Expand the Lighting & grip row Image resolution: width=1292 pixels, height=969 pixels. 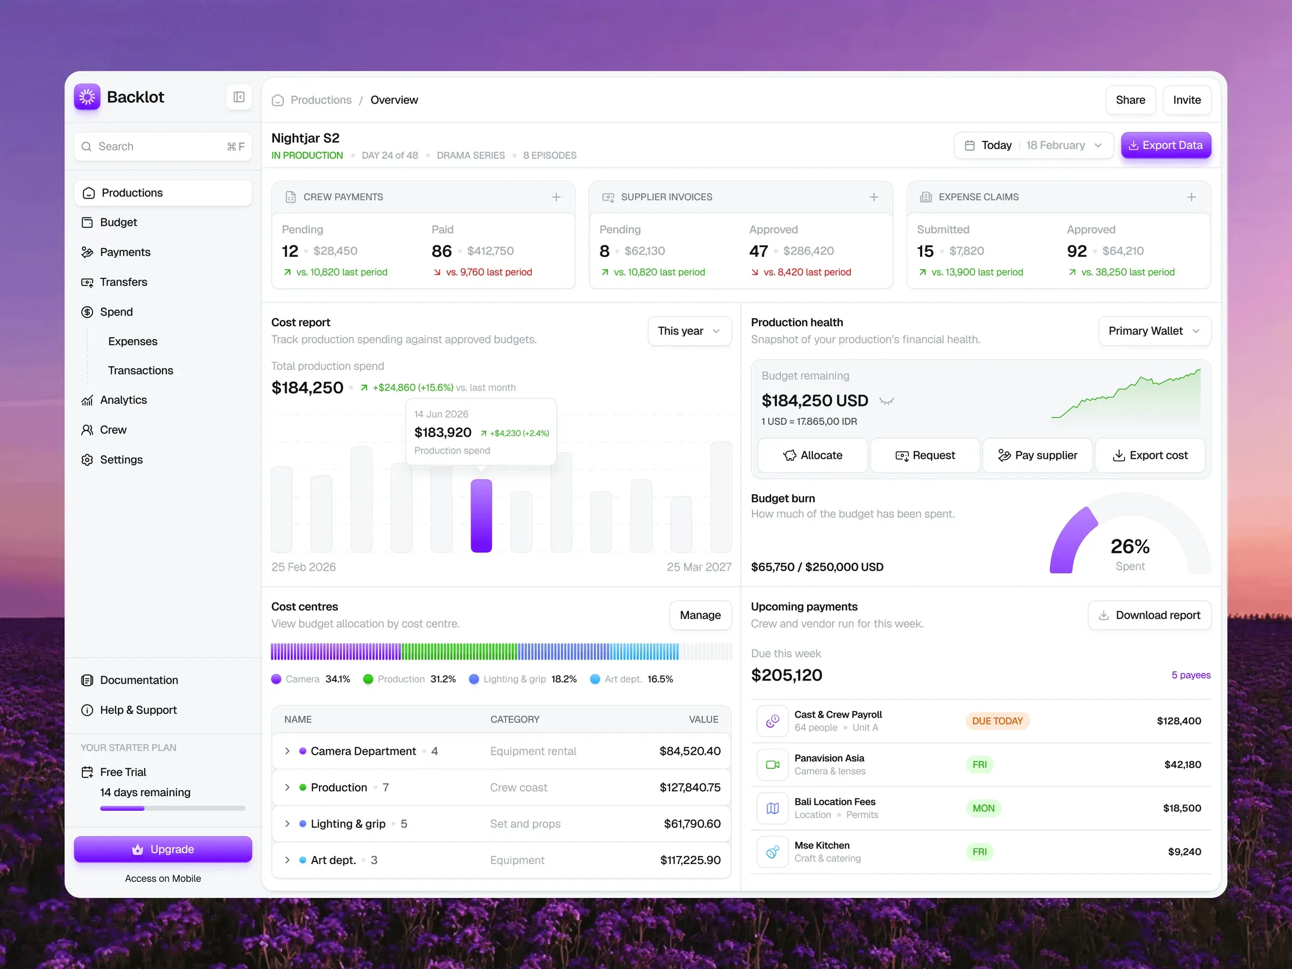point(287,824)
